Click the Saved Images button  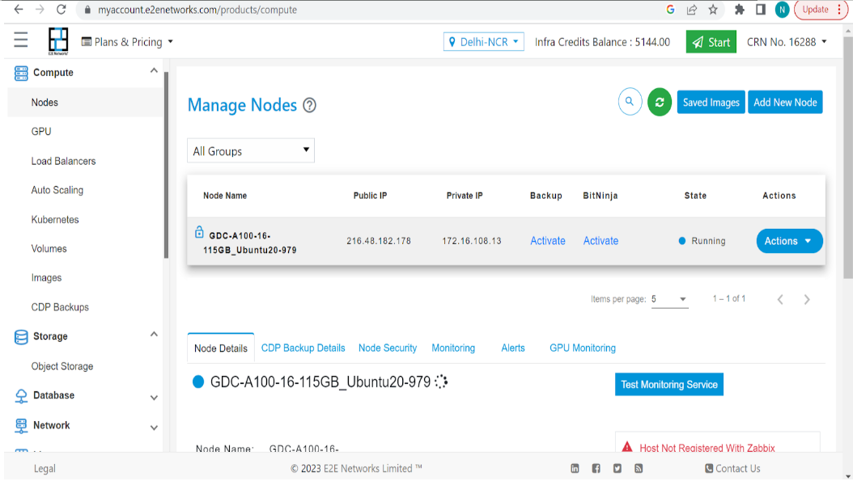click(711, 102)
